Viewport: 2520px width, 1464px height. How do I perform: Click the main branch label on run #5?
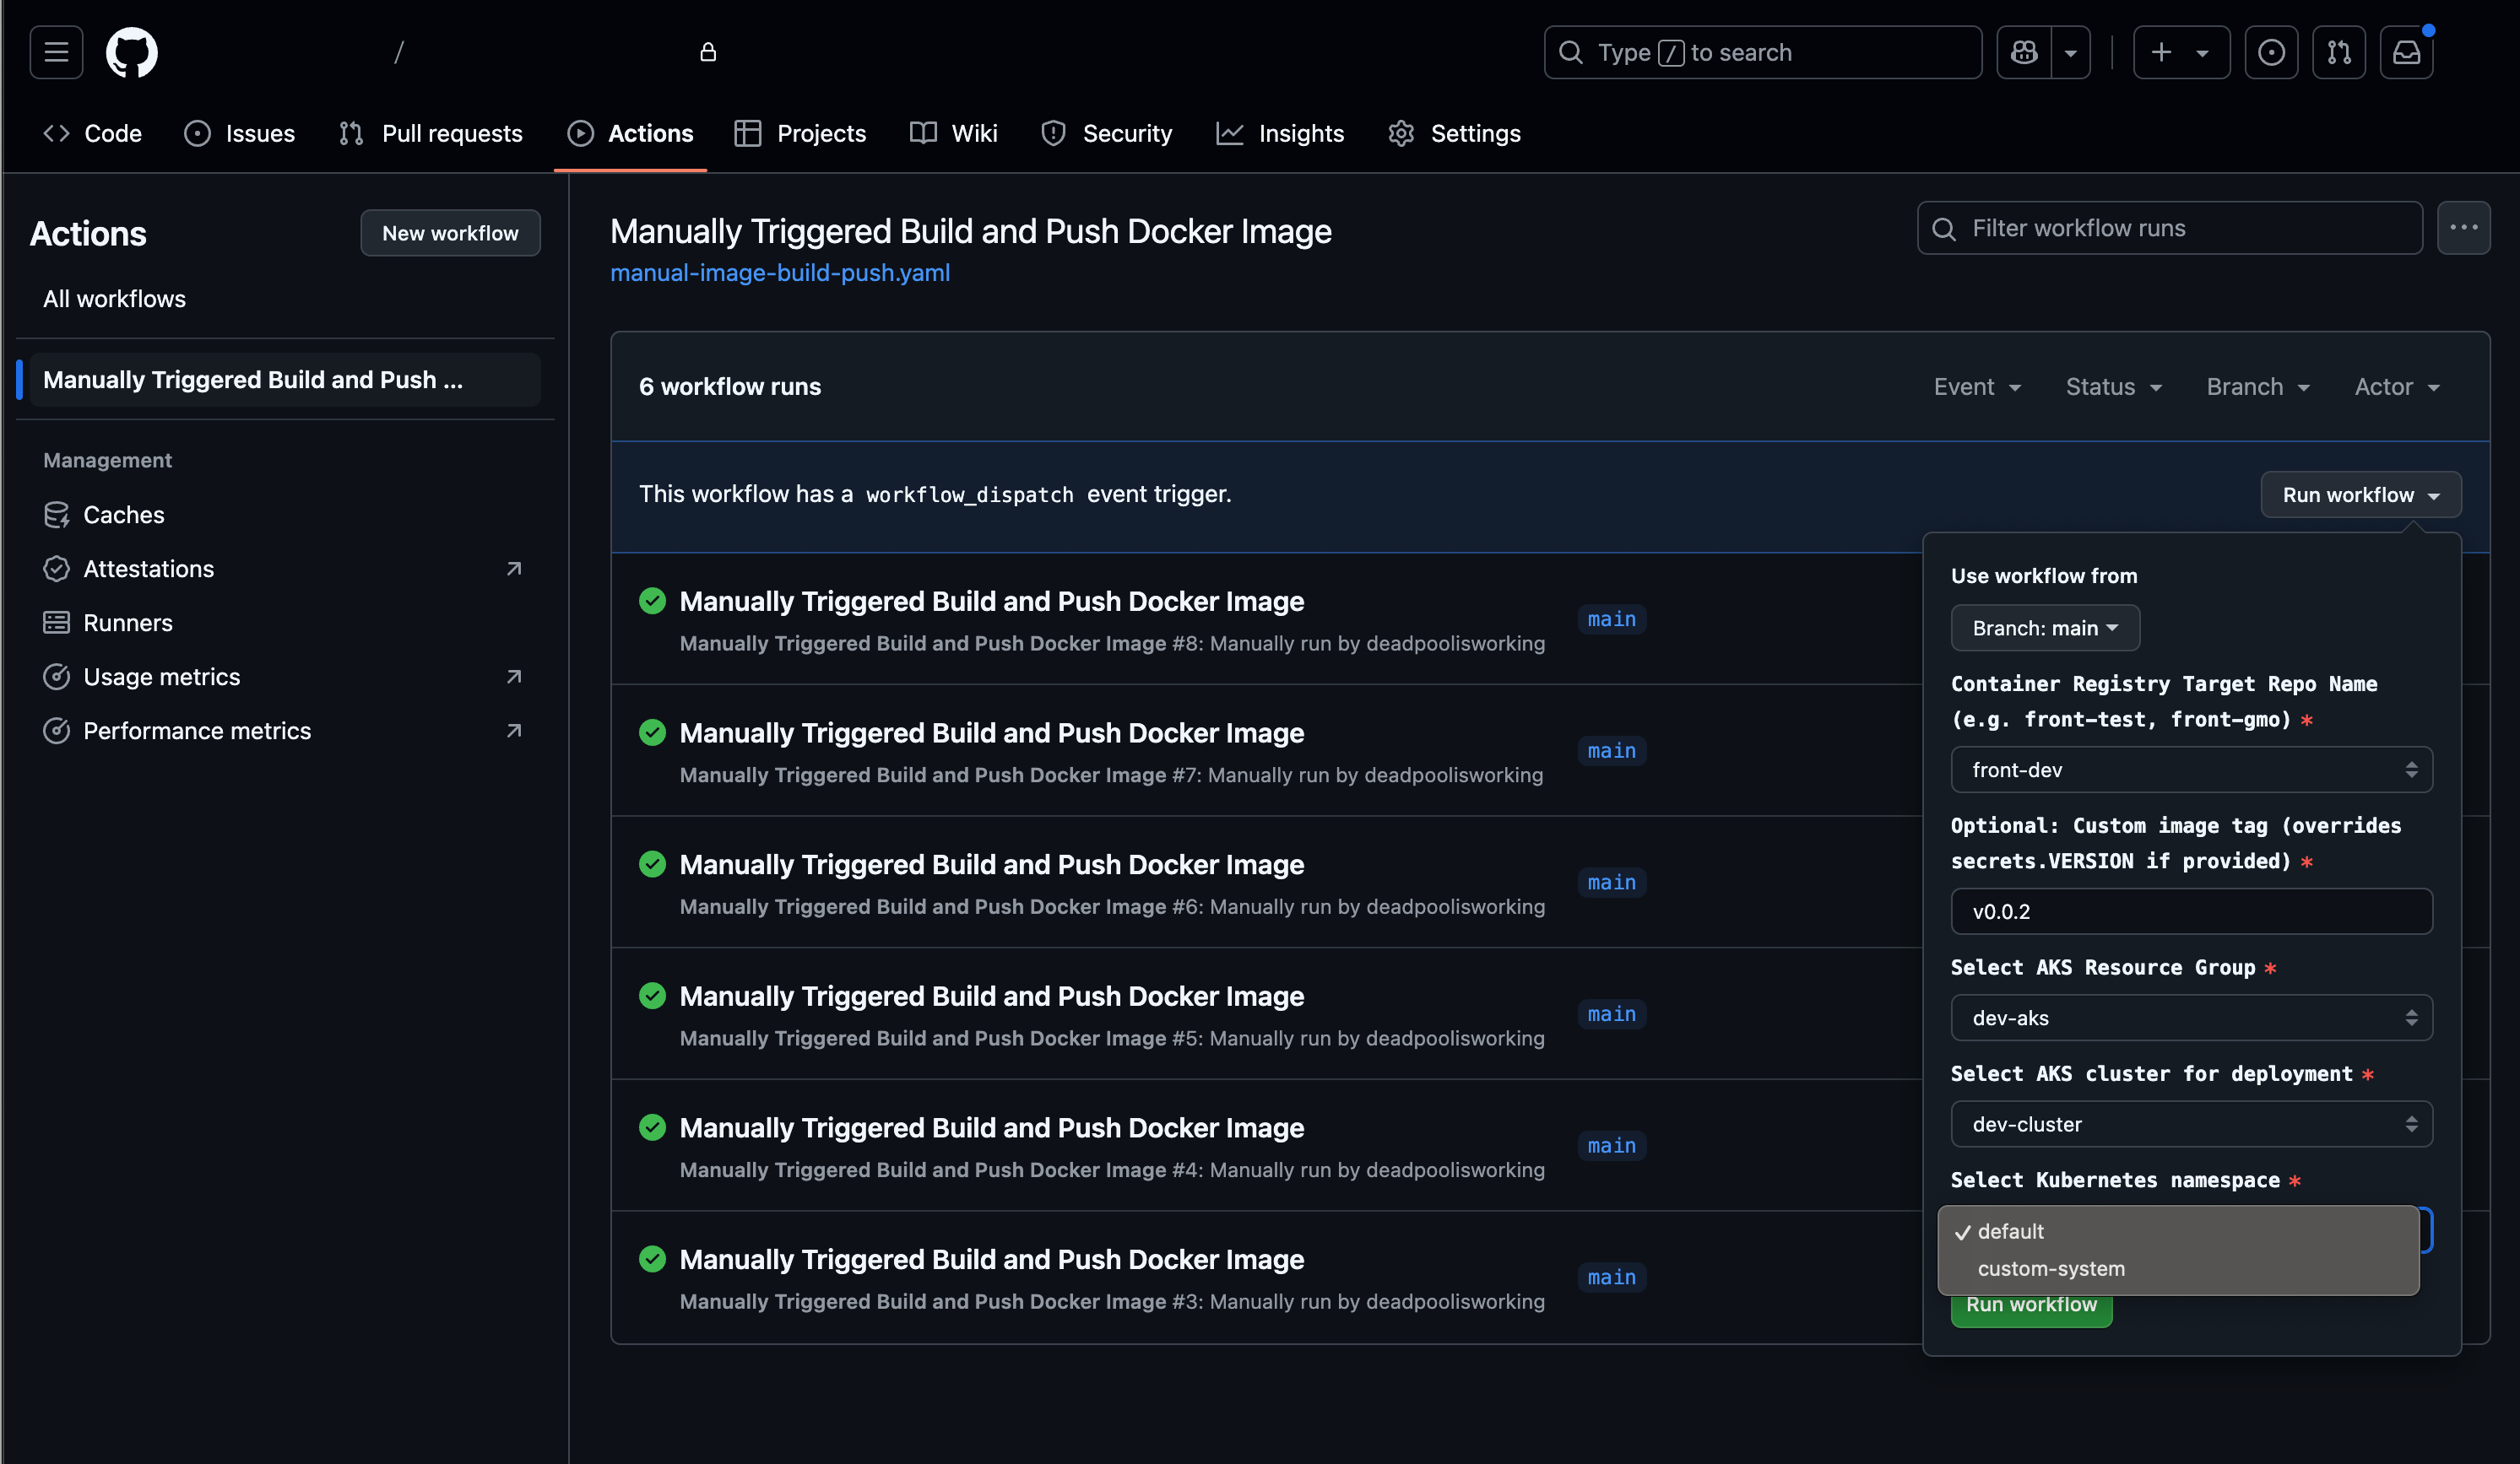(1611, 1014)
